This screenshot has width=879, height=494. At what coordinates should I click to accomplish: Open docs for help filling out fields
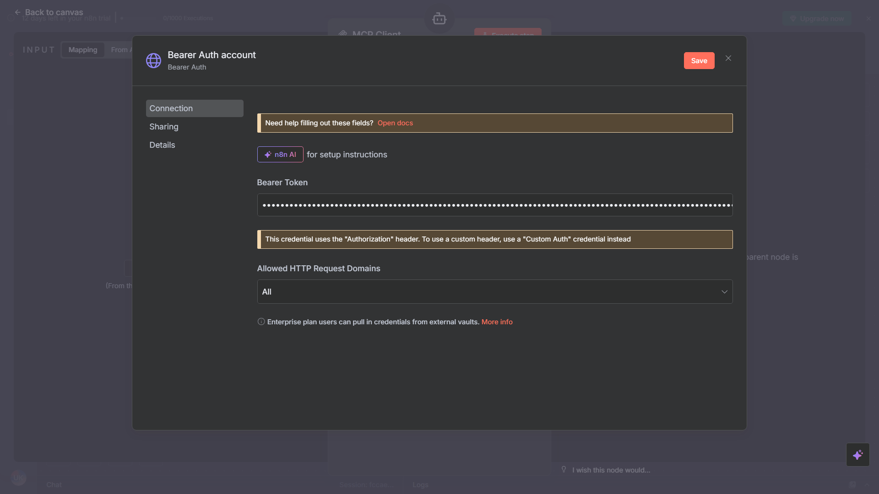[395, 123]
